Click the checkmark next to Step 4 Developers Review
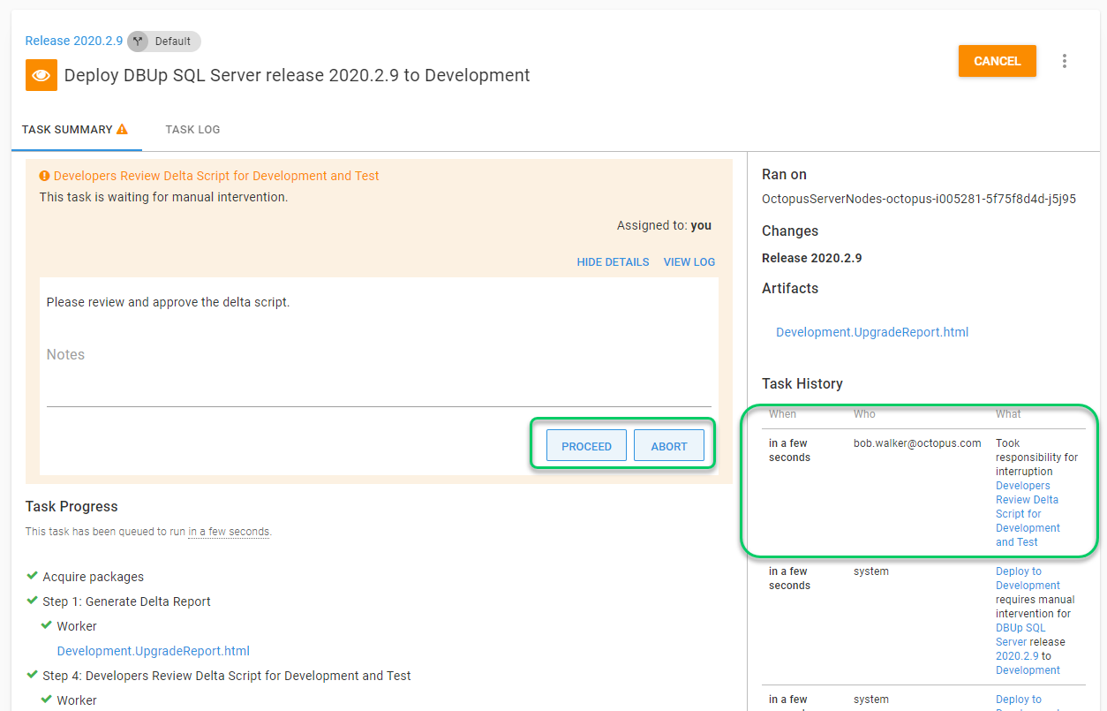This screenshot has height=711, width=1107. [x=33, y=676]
